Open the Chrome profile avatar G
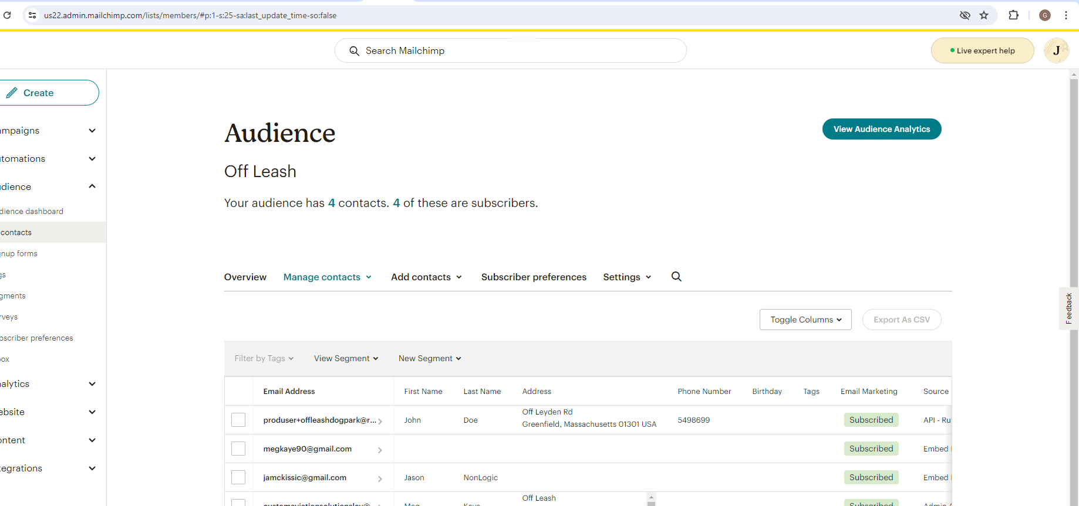Viewport: 1079px width, 506px height. point(1045,15)
